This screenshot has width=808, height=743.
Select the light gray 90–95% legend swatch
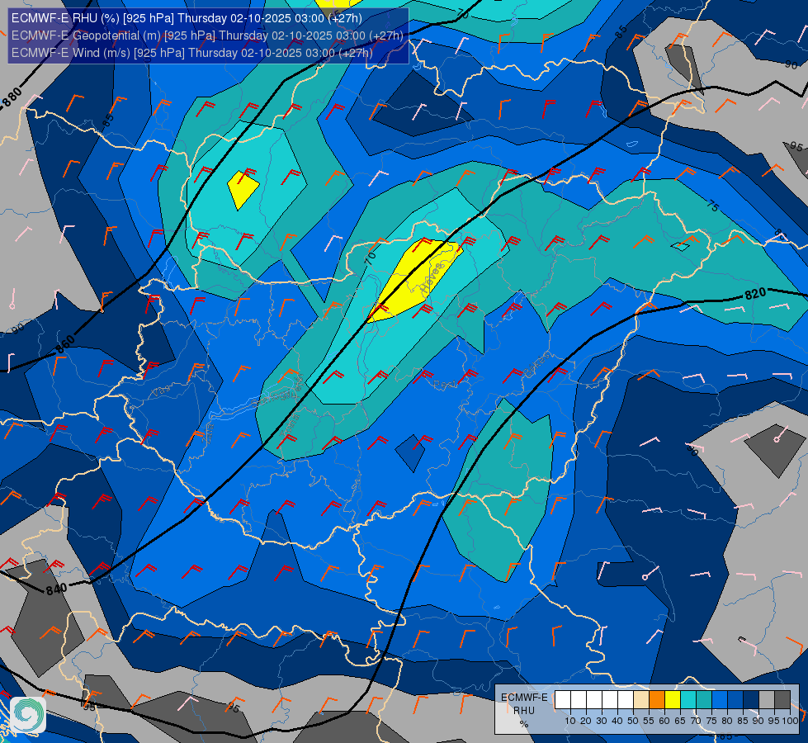tap(767, 700)
